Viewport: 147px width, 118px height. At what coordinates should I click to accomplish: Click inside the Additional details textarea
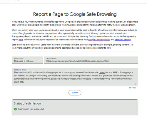click(75, 77)
